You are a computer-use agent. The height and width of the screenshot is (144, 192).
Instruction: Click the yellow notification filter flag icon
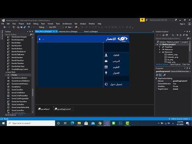[x=142, y=20]
